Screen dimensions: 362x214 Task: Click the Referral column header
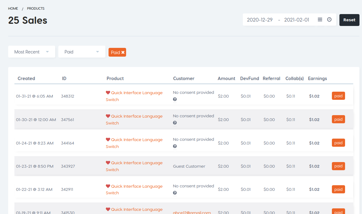(x=272, y=79)
